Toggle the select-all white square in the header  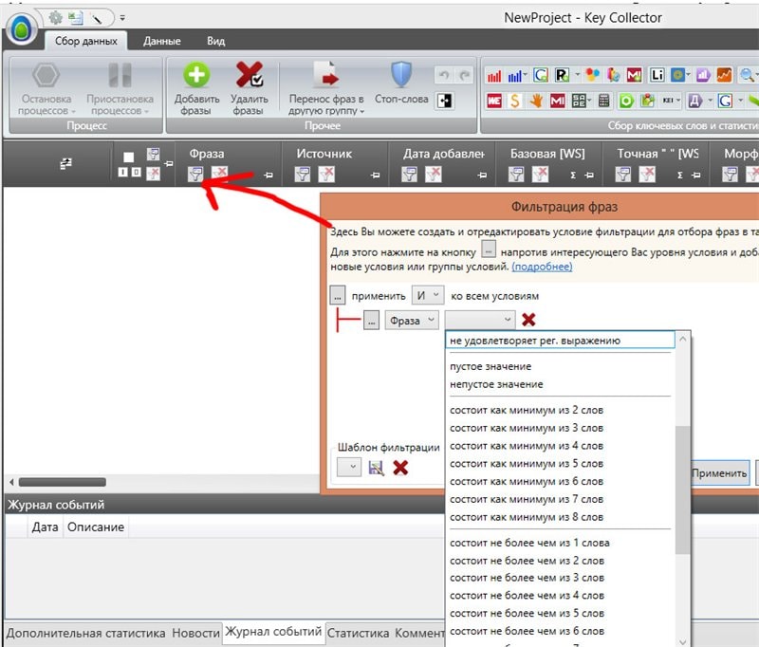point(129,157)
